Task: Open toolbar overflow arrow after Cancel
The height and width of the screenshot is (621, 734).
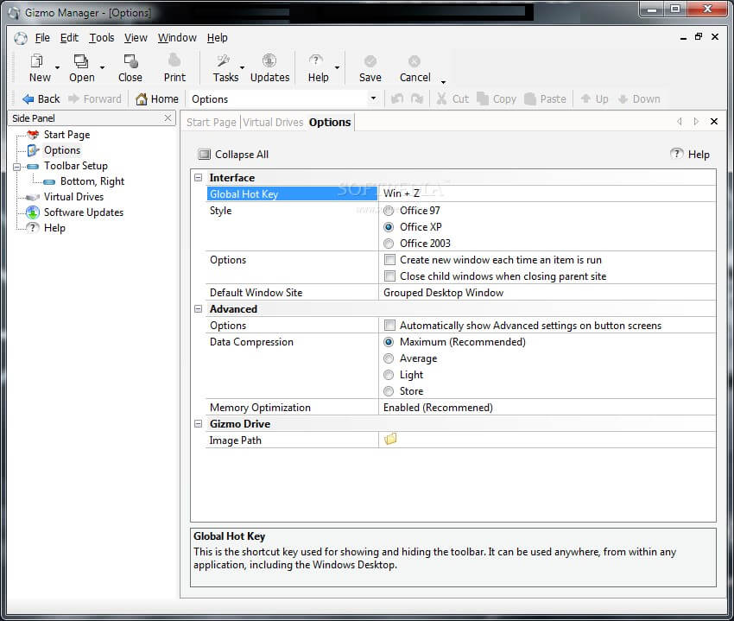Action: point(443,82)
